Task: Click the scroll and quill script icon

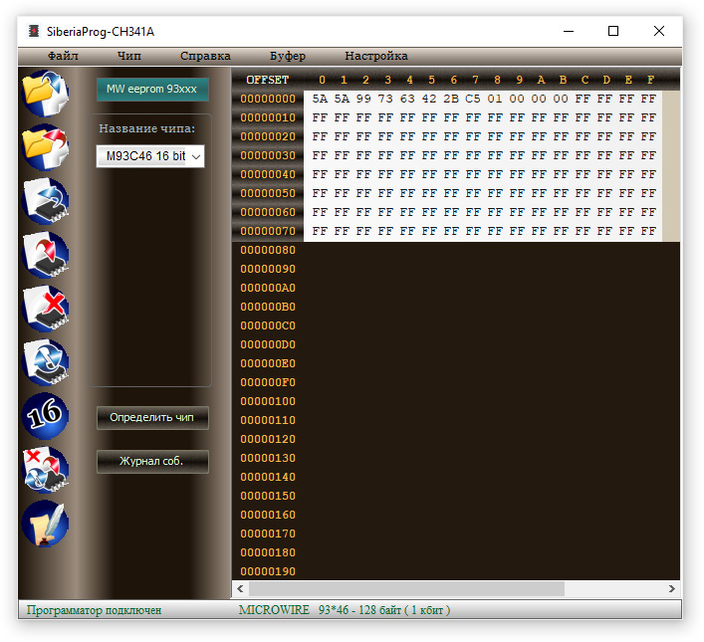Action: point(45,523)
